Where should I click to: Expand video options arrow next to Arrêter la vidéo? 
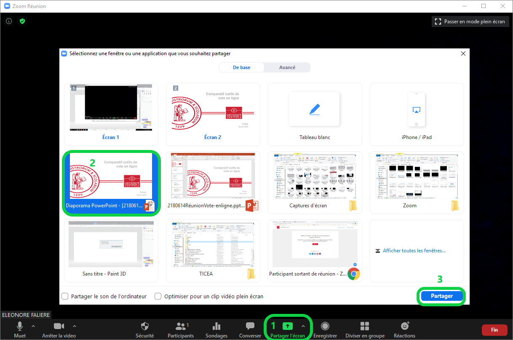click(75, 326)
